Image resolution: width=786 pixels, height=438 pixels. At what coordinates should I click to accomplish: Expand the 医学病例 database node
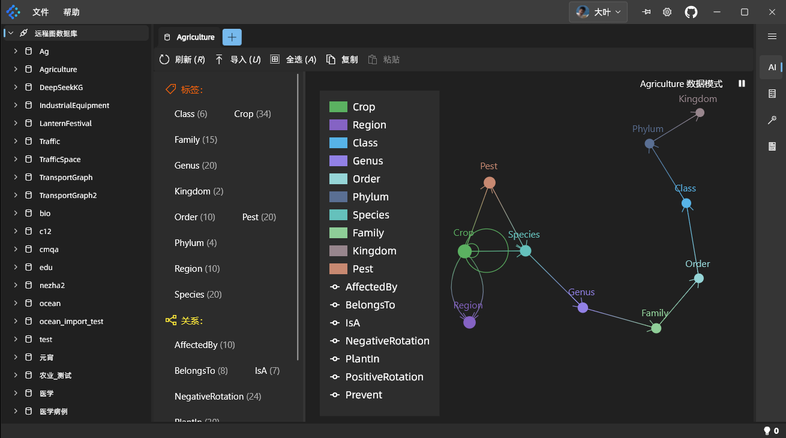click(x=15, y=411)
